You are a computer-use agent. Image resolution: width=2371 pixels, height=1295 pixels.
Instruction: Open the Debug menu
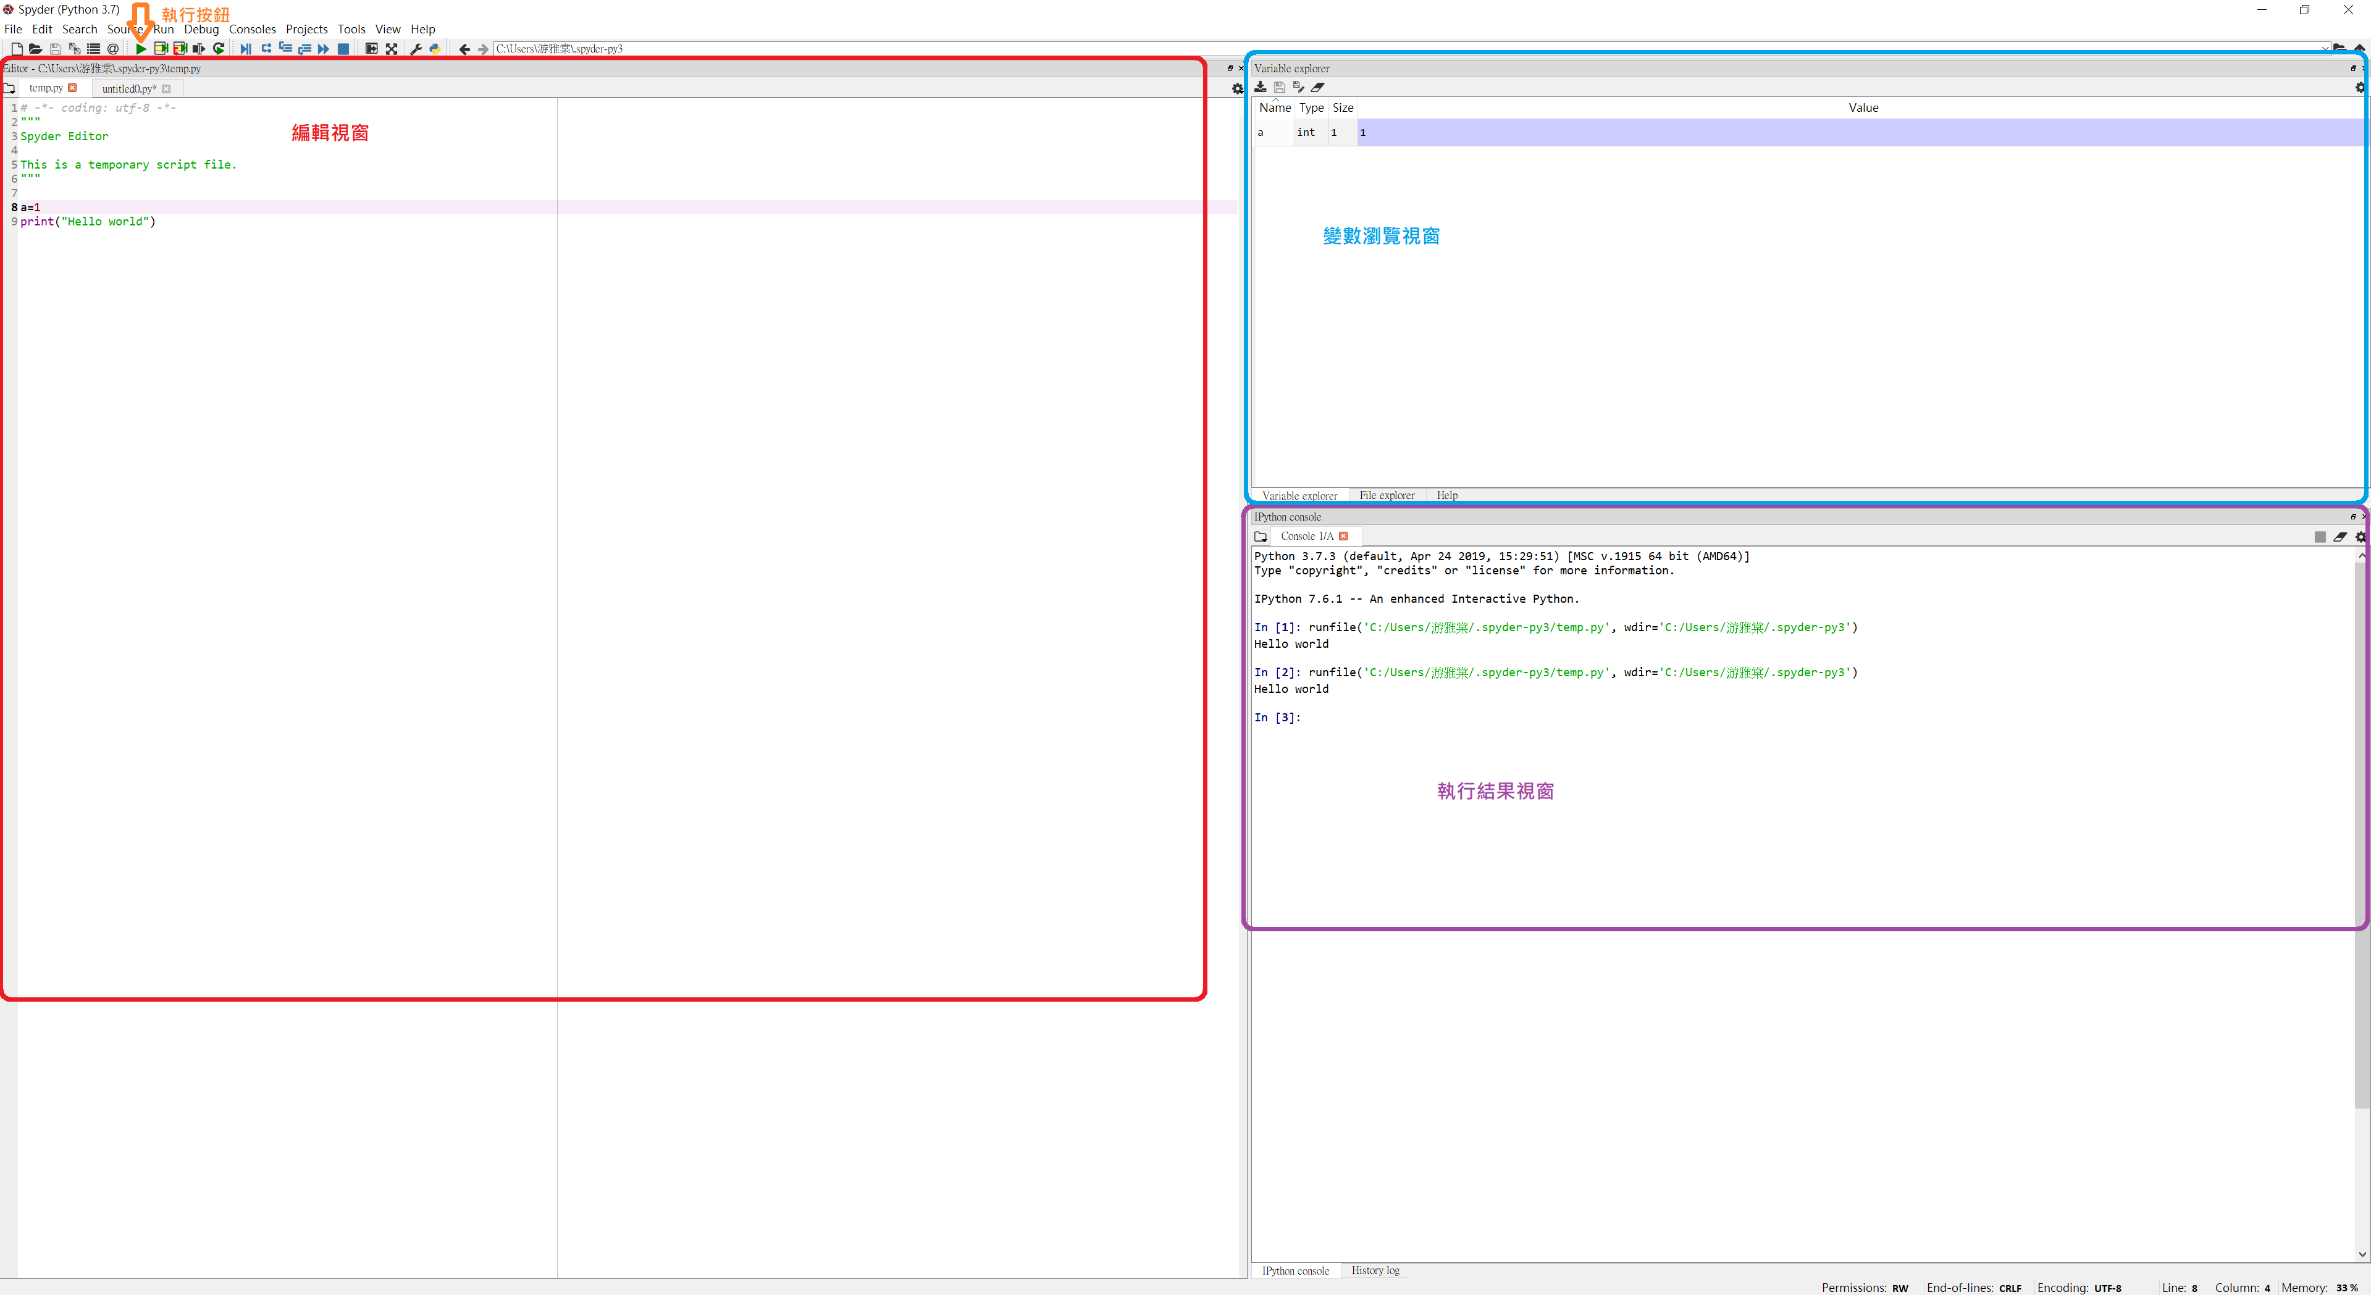201,30
